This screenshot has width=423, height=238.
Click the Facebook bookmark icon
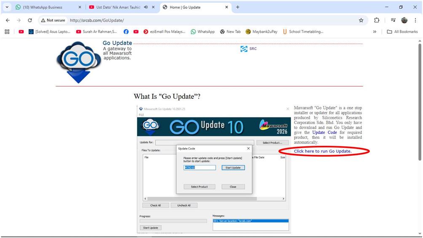[x=126, y=32]
